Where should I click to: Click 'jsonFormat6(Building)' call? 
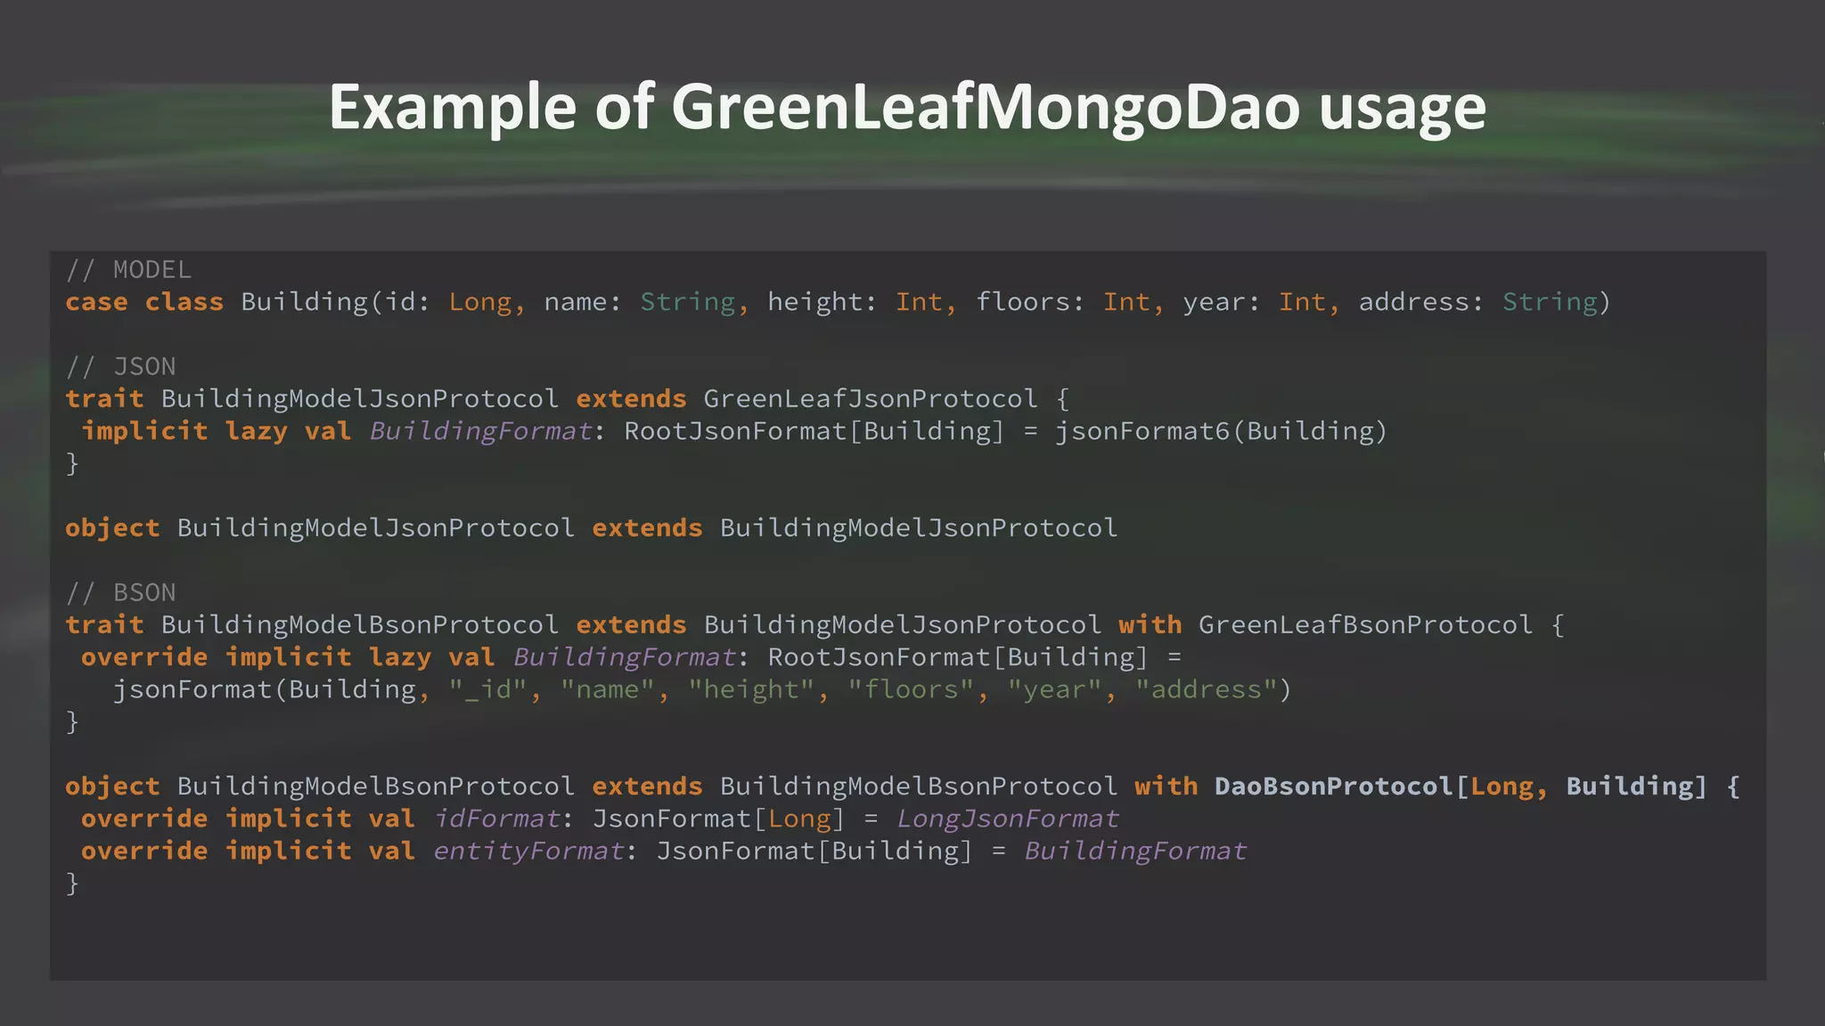point(1221,431)
